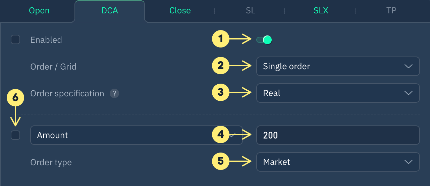The height and width of the screenshot is (186, 430).
Task: Go to the SL tab
Action: point(251,11)
